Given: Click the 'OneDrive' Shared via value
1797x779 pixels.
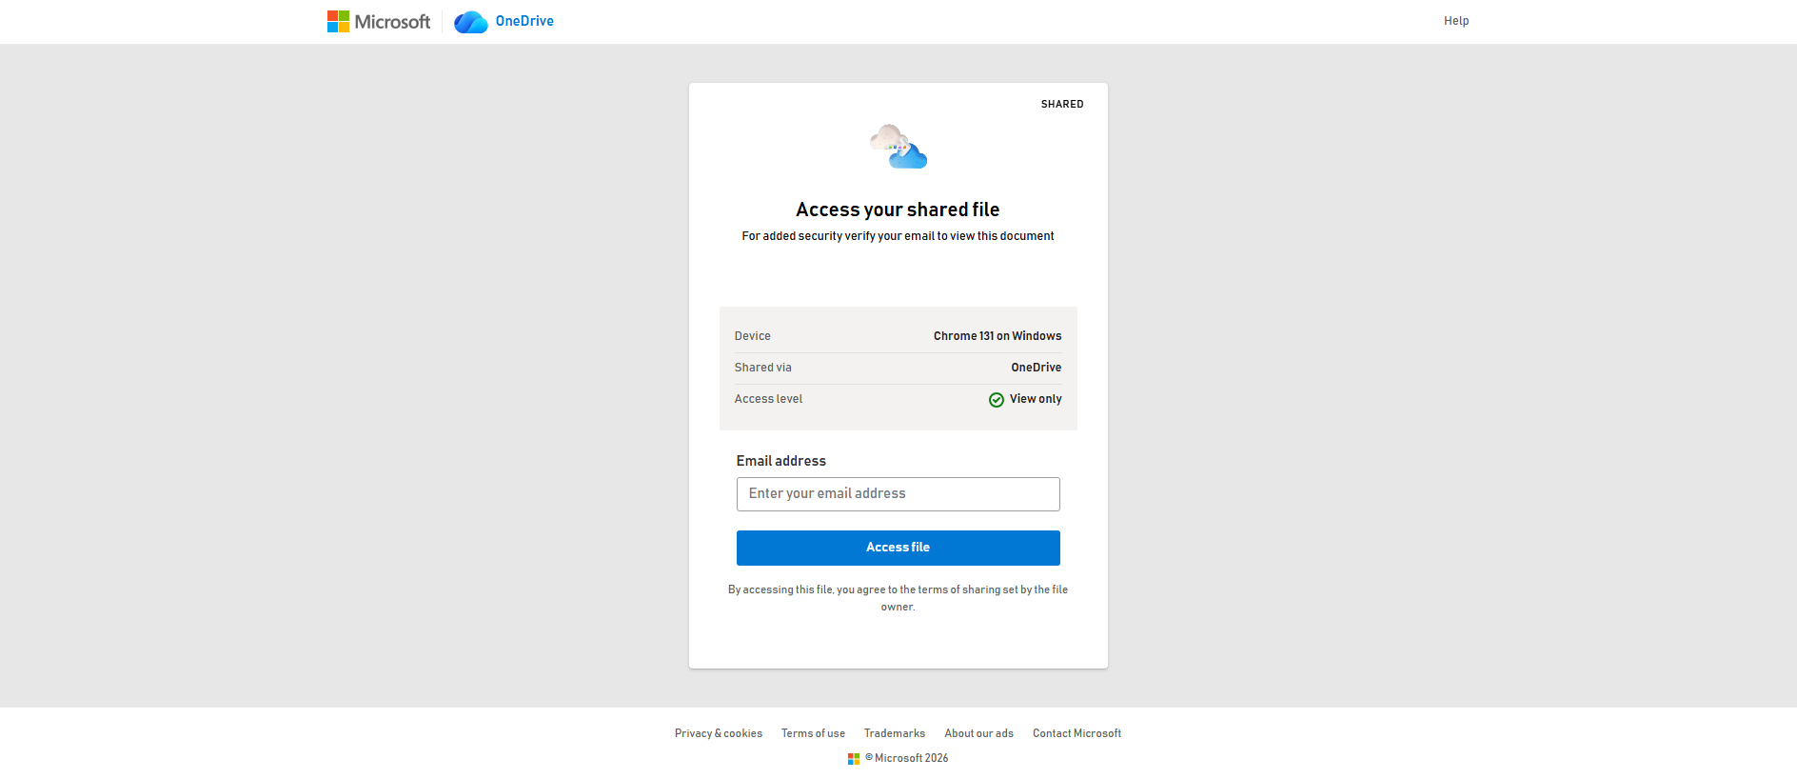Looking at the screenshot, I should (1037, 368).
